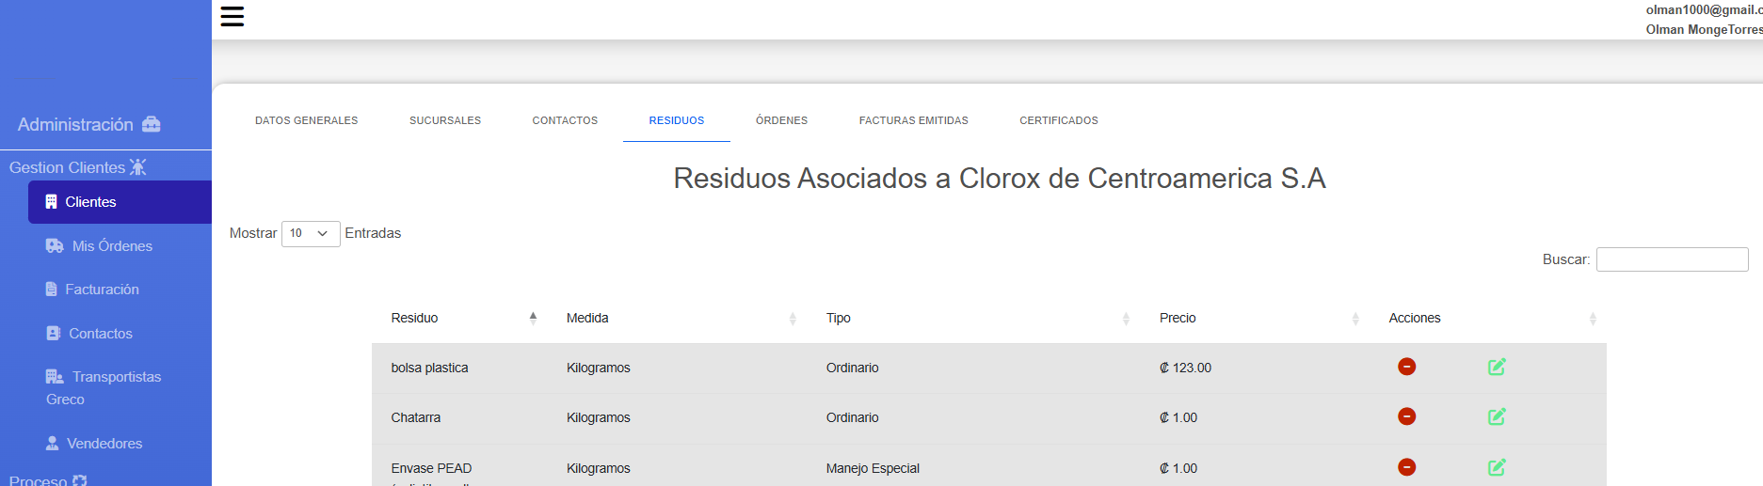Open Mis Órdenes in sidebar

(111, 246)
